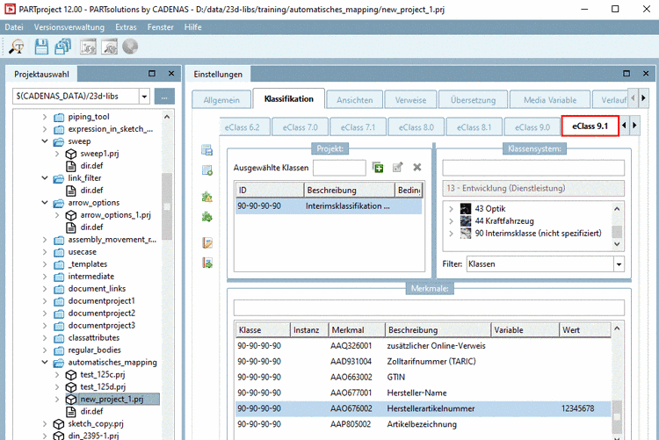Click the Save All (stacked disks) icon
Image resolution: width=659 pixels, height=440 pixels.
[x=63, y=47]
